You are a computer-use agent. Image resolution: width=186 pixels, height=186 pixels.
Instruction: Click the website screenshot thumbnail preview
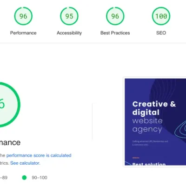tap(155, 122)
